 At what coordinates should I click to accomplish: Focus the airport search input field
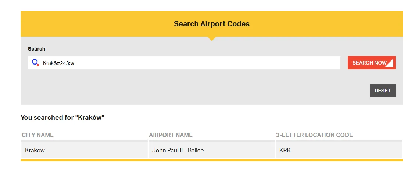point(184,63)
